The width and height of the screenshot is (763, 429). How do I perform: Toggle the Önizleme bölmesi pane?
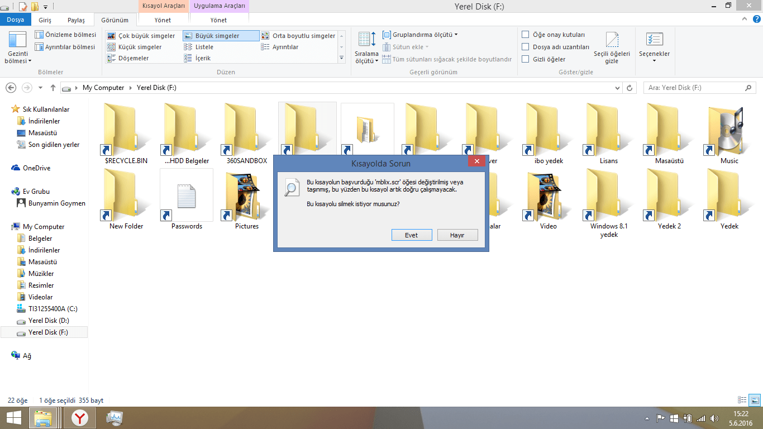pyautogui.click(x=65, y=35)
